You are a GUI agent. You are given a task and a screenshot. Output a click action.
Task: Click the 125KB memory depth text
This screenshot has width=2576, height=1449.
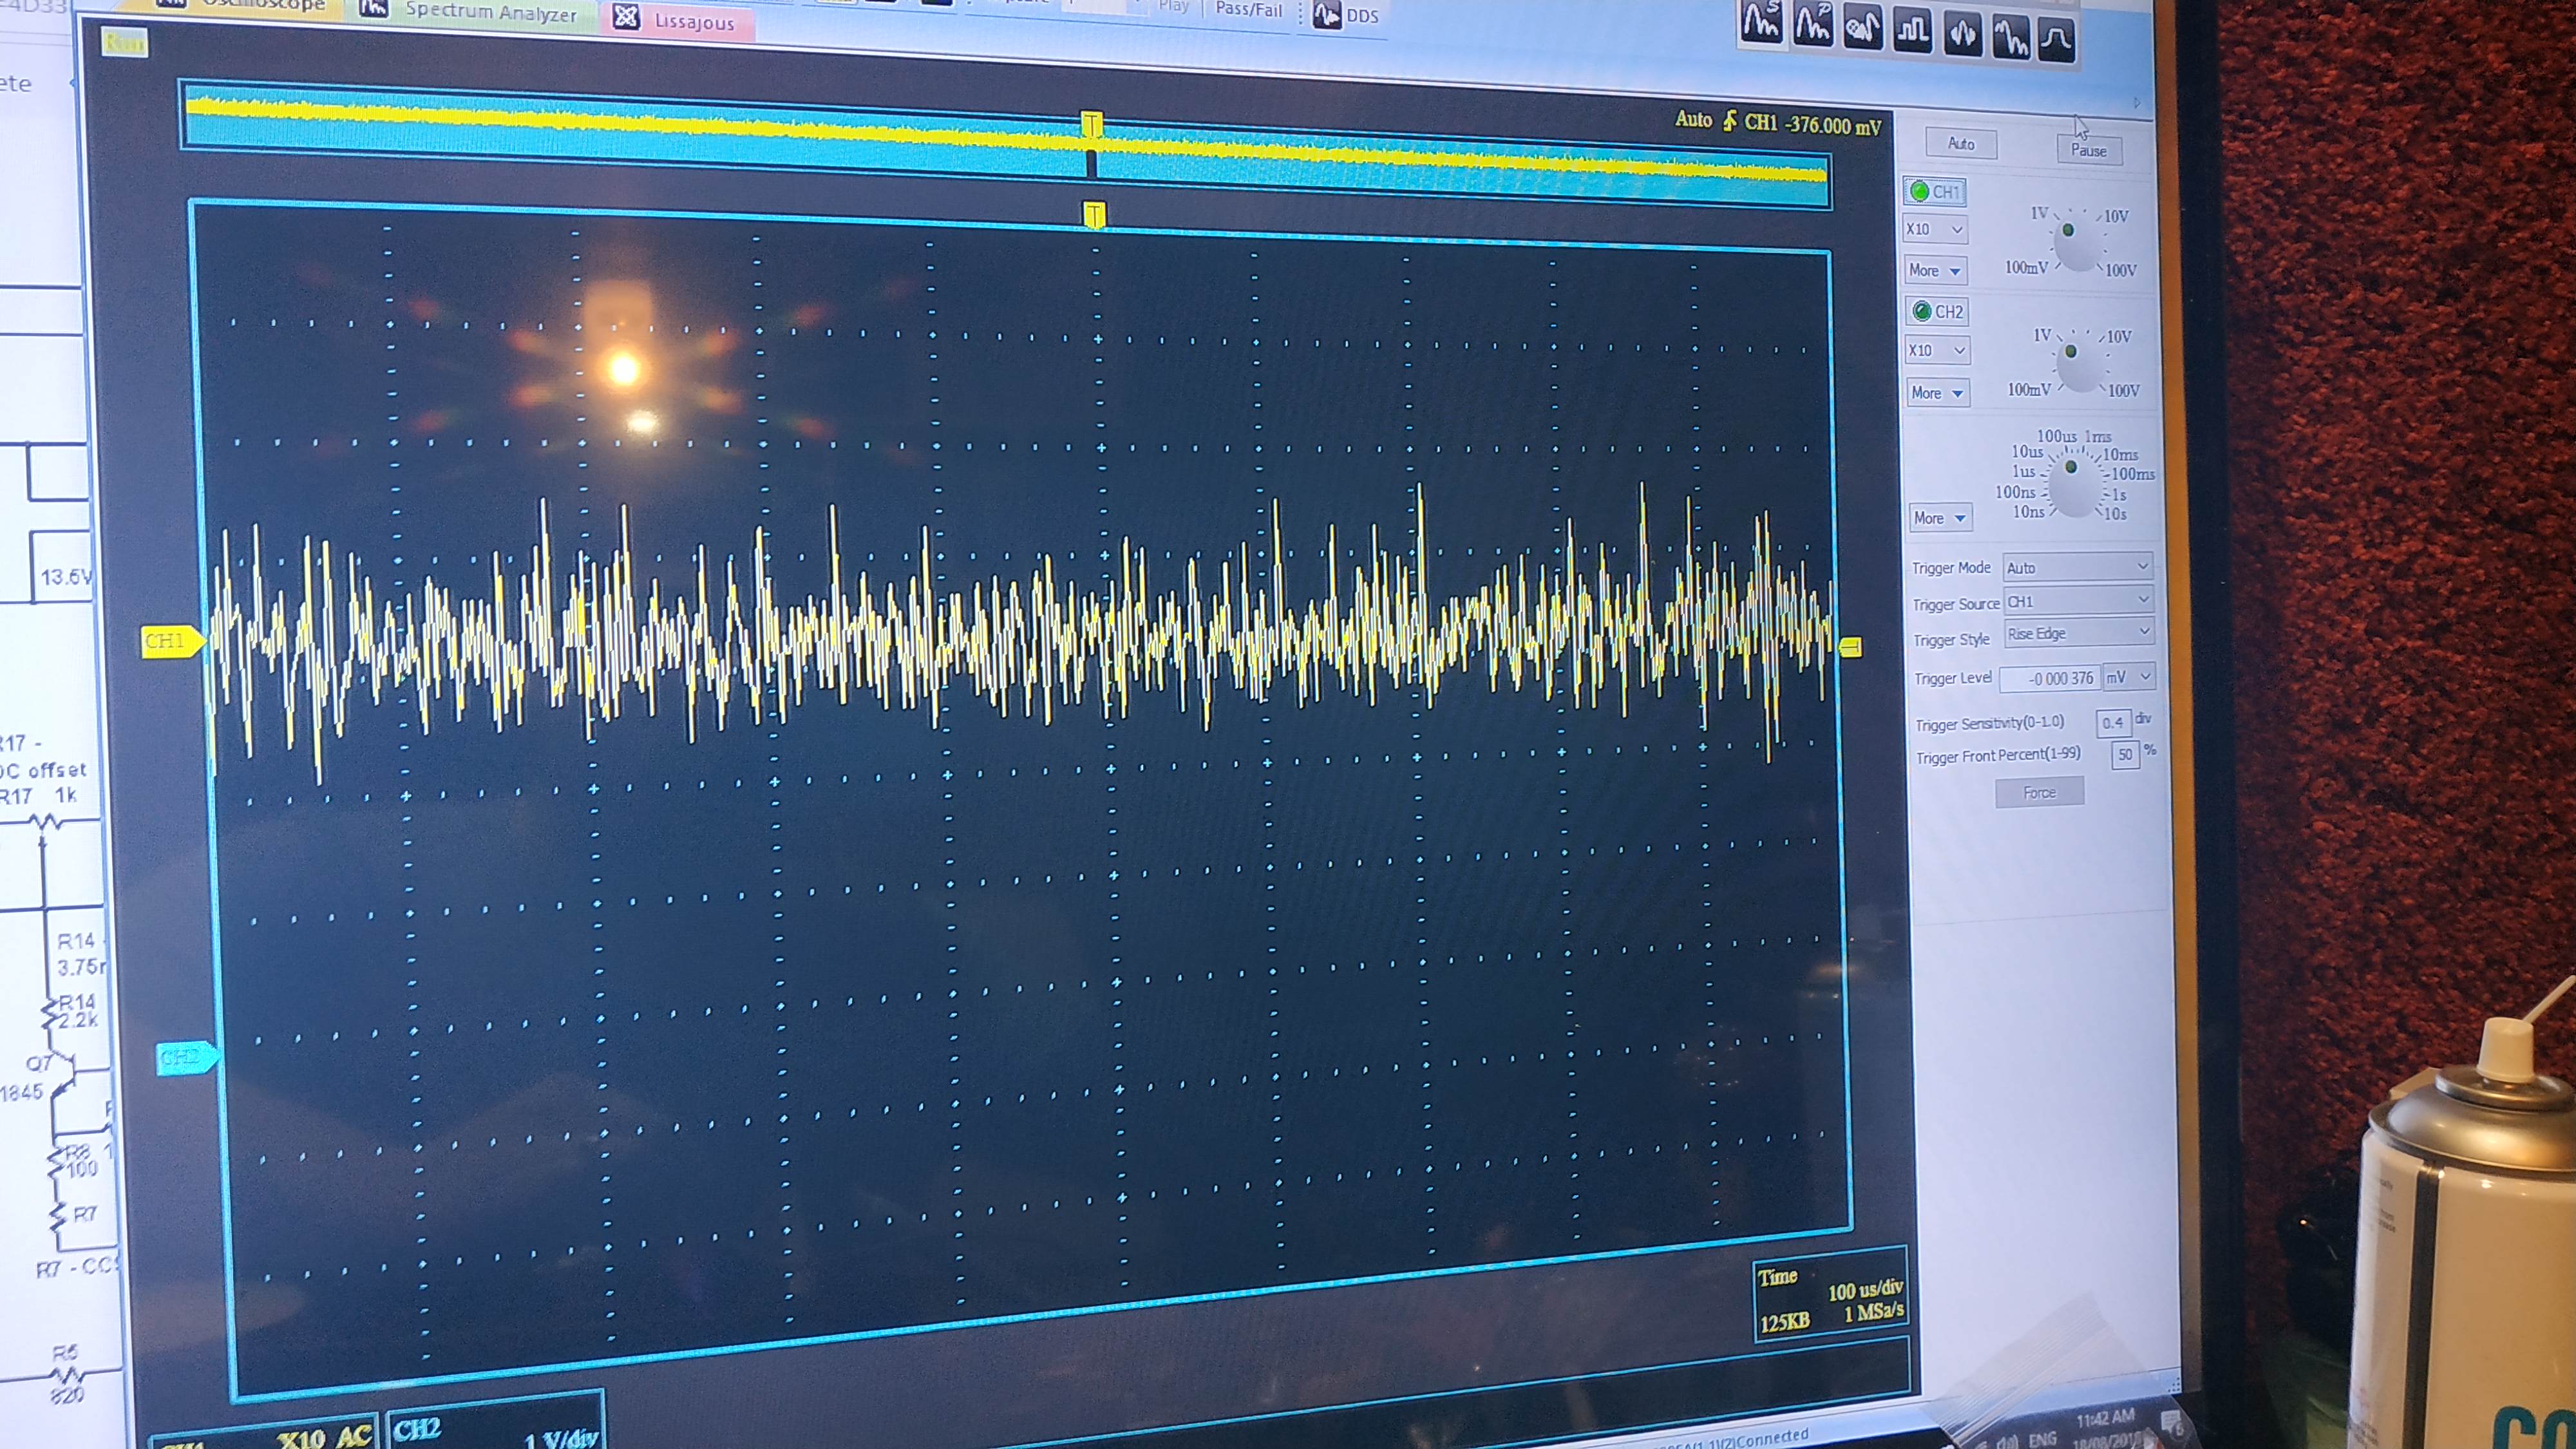point(1785,1322)
